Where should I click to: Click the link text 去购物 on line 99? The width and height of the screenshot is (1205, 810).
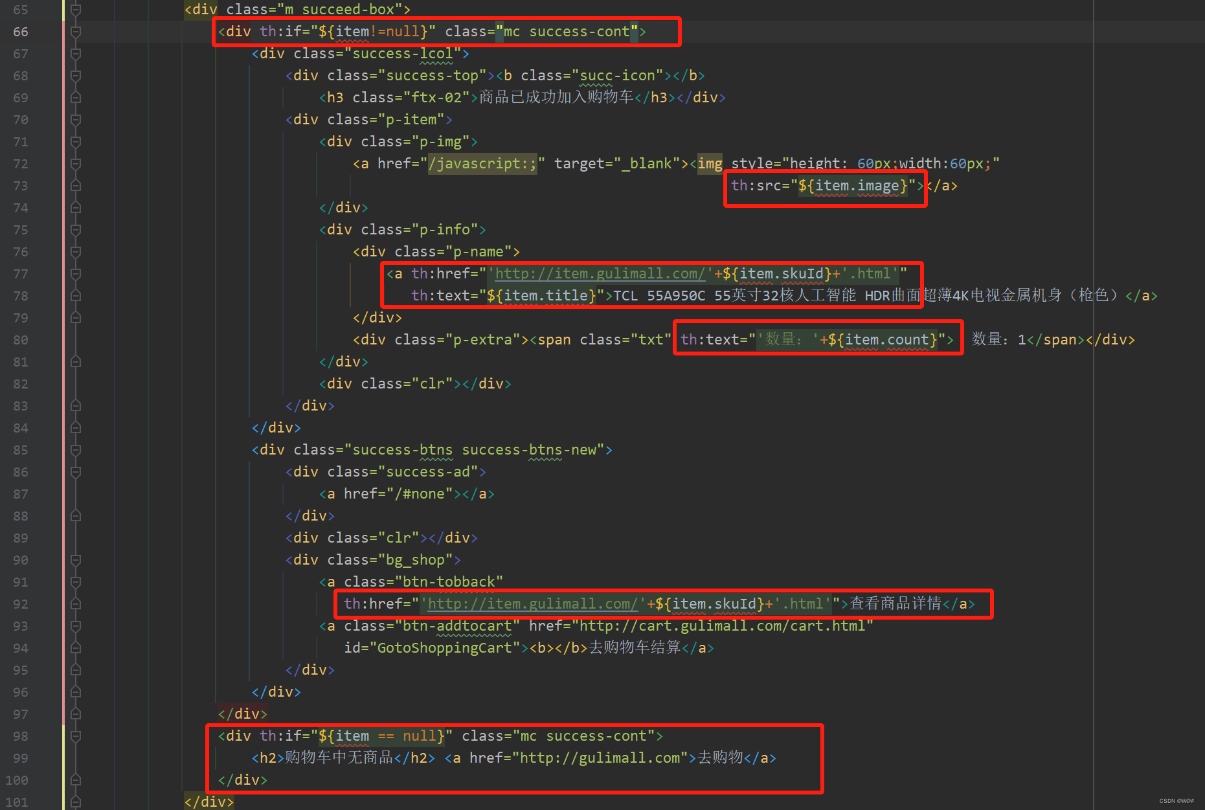[720, 758]
